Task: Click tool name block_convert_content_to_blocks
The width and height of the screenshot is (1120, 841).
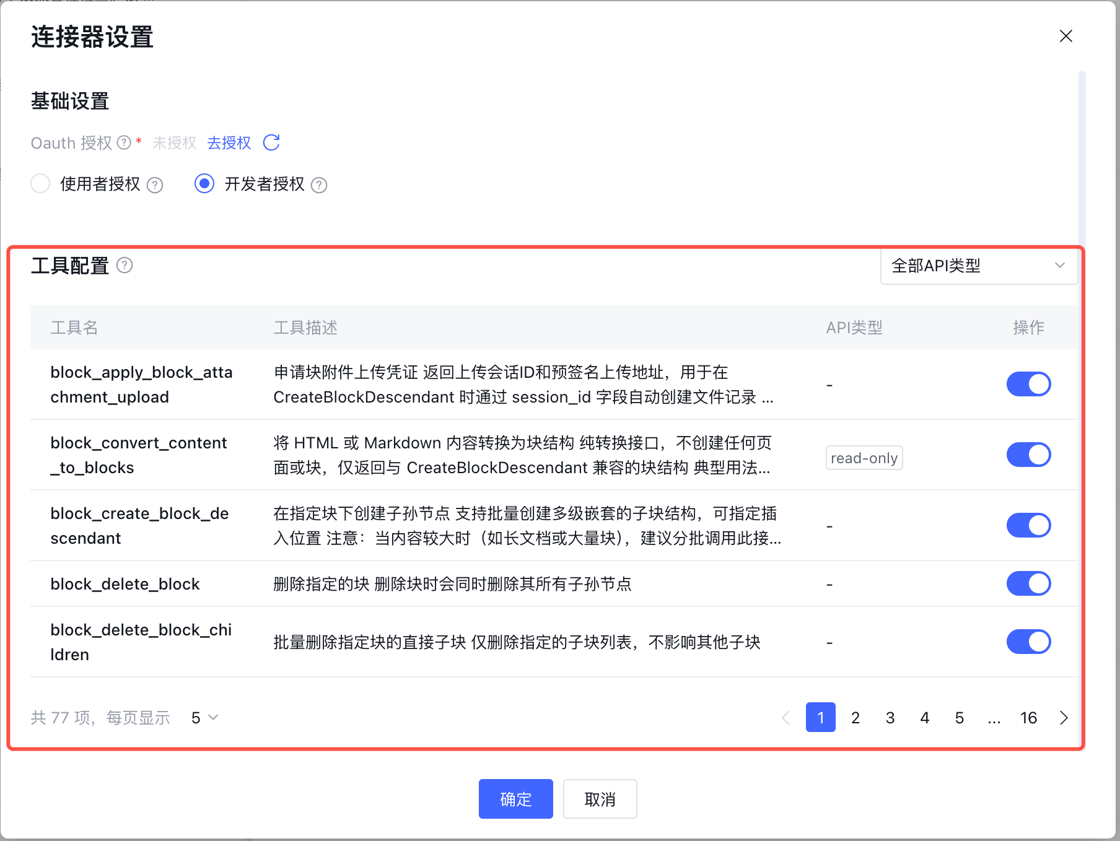Action: [139, 455]
